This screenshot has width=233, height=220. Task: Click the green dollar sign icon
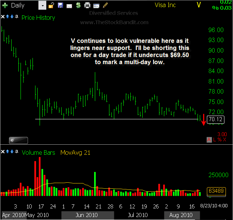78,6
